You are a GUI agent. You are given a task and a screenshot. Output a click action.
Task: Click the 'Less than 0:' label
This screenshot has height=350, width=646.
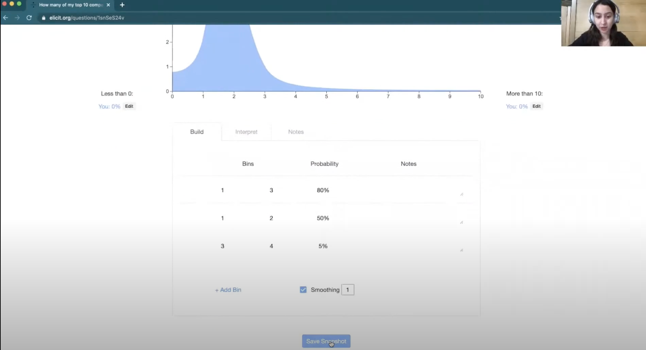pyautogui.click(x=117, y=94)
